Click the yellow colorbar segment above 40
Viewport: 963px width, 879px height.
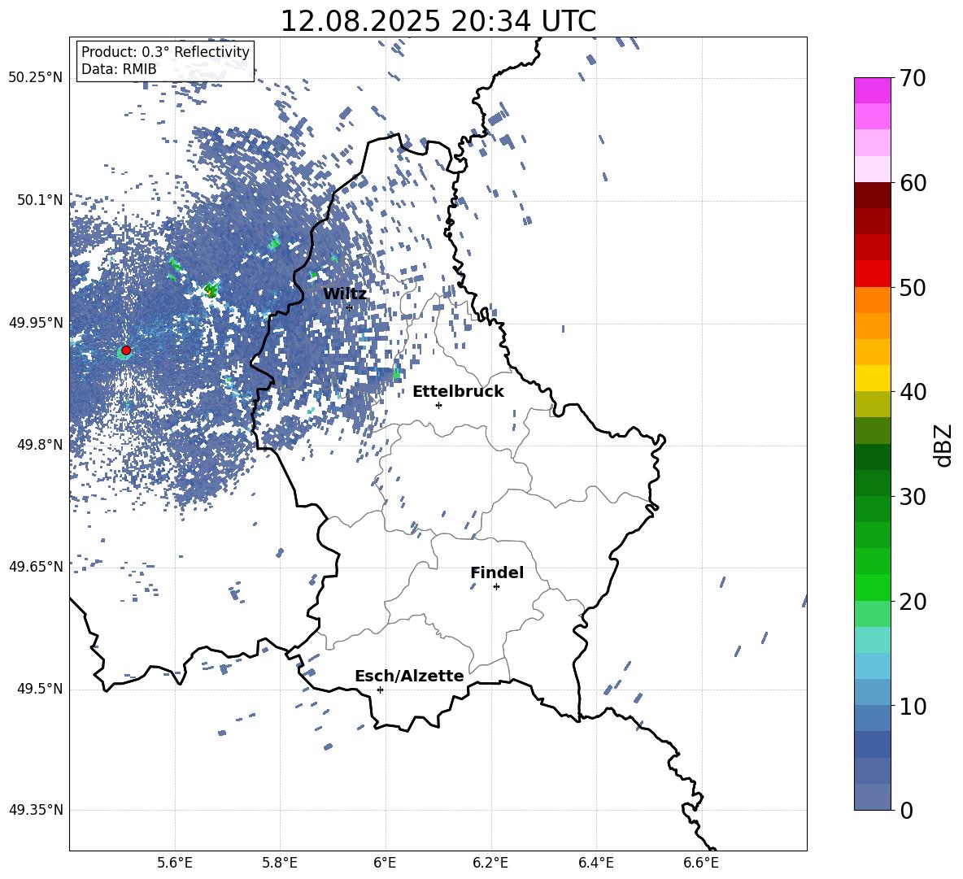pyautogui.click(x=872, y=378)
